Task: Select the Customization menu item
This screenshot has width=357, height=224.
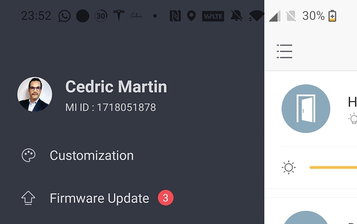Action: point(92,155)
